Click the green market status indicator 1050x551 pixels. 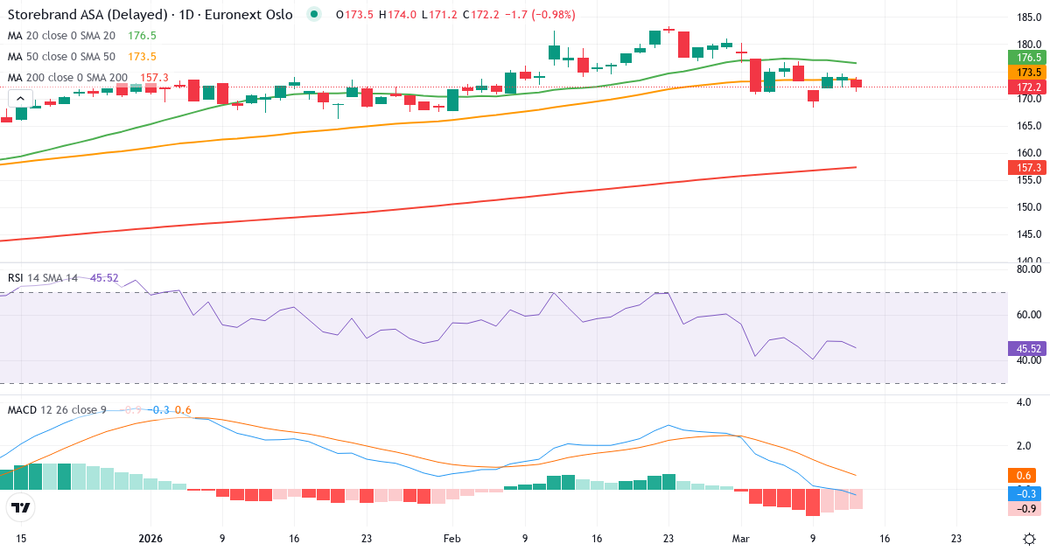click(x=314, y=15)
